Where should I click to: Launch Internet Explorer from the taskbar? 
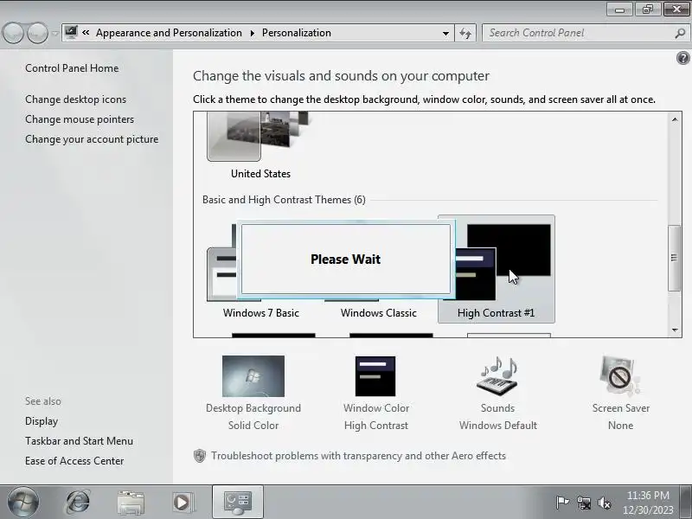tap(78, 502)
